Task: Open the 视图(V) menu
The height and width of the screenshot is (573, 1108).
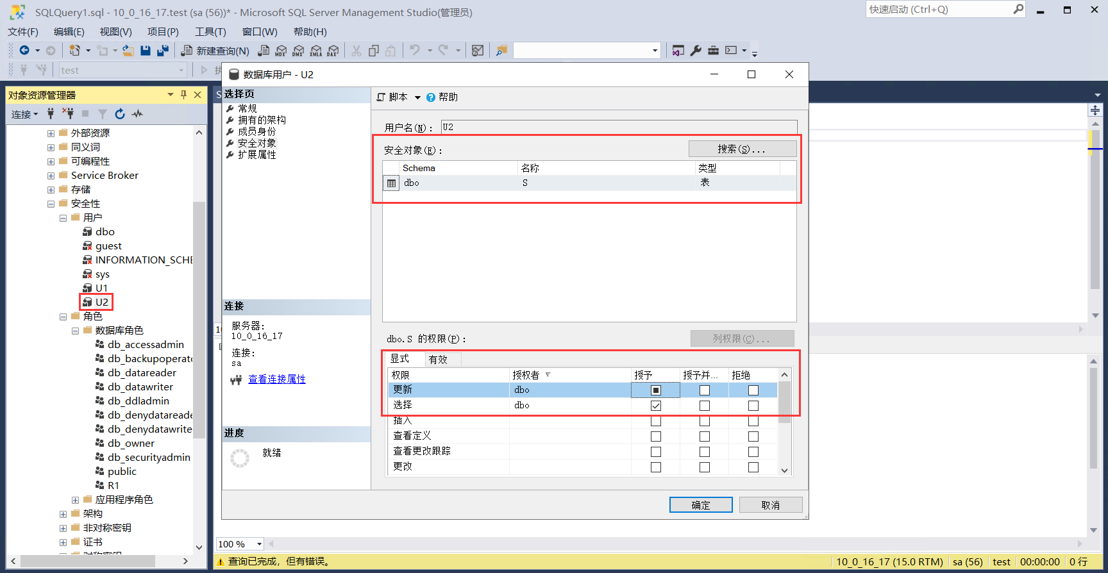Action: (115, 31)
